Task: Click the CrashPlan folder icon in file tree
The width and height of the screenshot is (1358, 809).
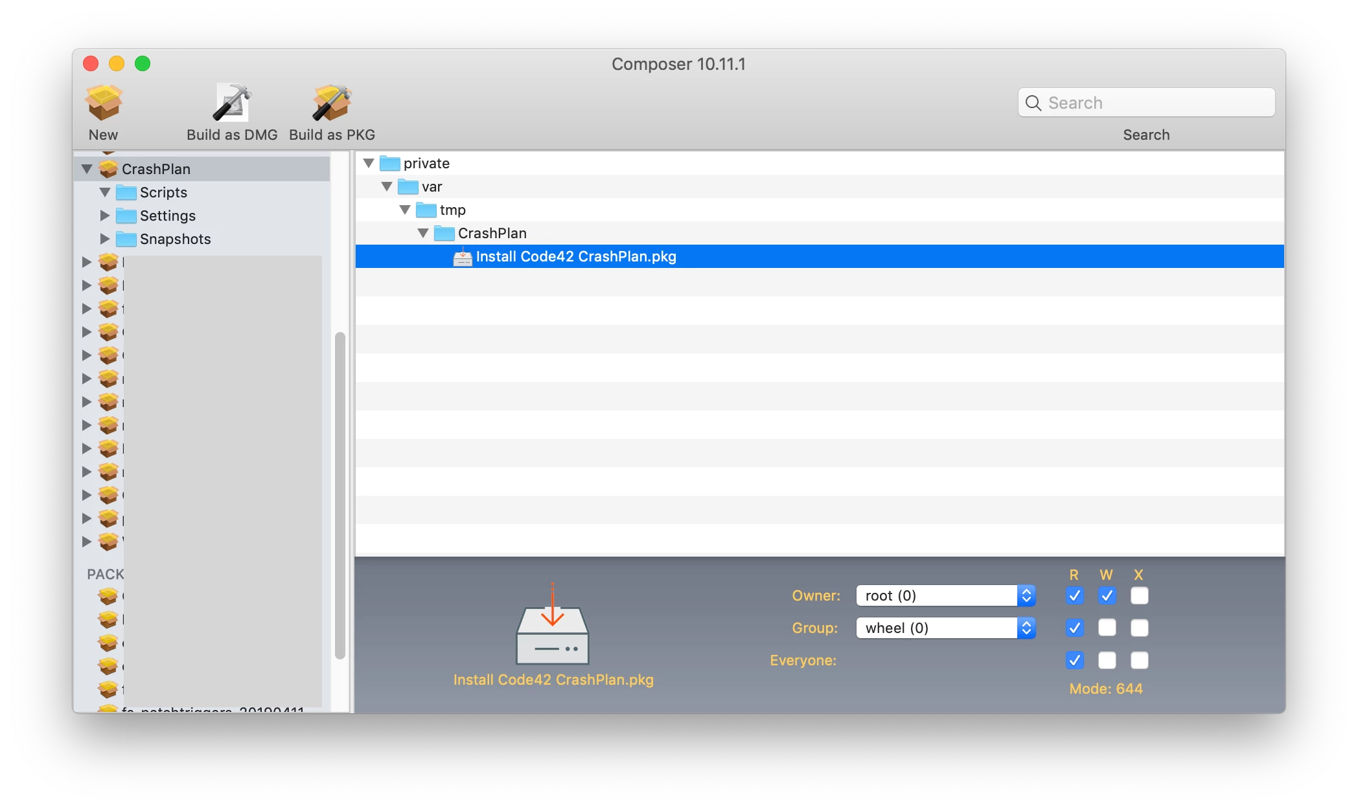Action: 444,233
